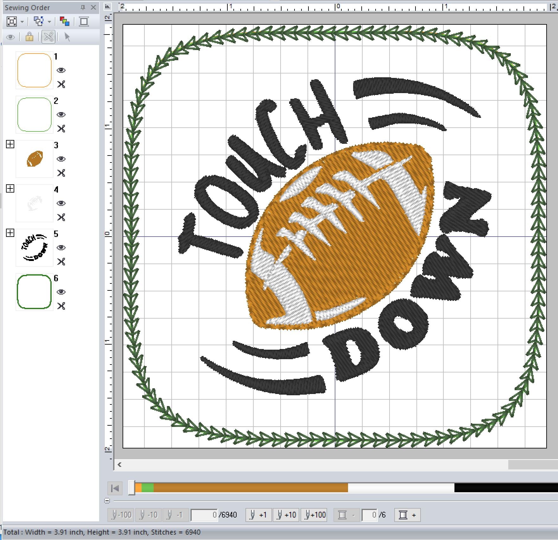Open the zoom frame dropdown arrow
Screen dimensions: 558x540
click(x=22, y=22)
